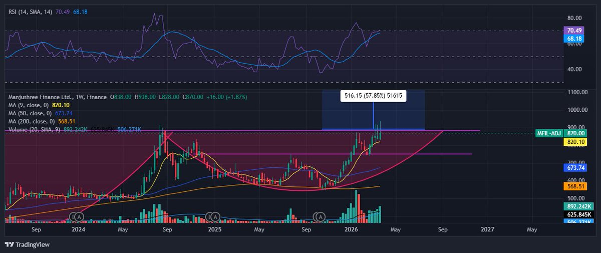Click the green 892.242K volume label
The width and height of the screenshot is (601, 253).
579,206
